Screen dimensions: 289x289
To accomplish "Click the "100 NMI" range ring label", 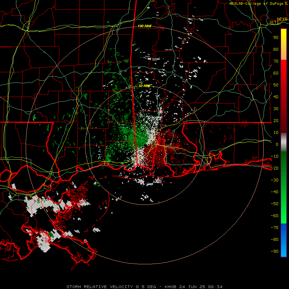I will 144,26.
